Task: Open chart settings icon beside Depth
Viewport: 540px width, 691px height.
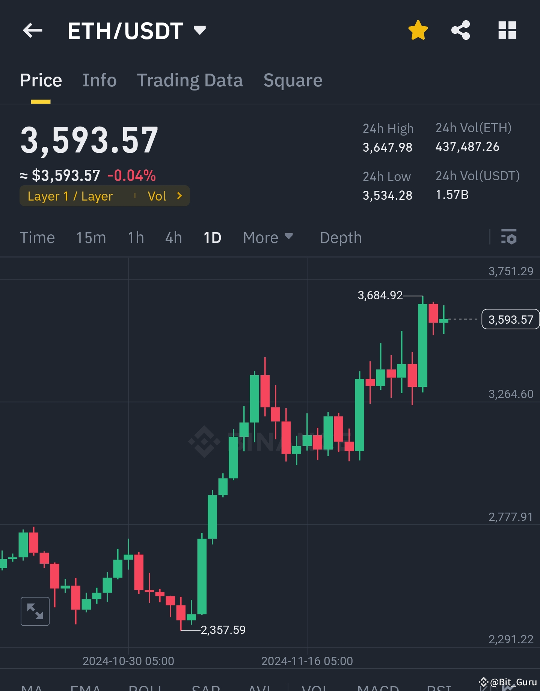Action: [x=510, y=237]
